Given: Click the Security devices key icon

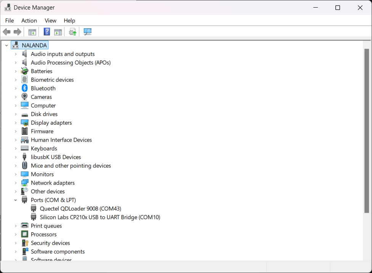Looking at the screenshot, I should coord(24,243).
